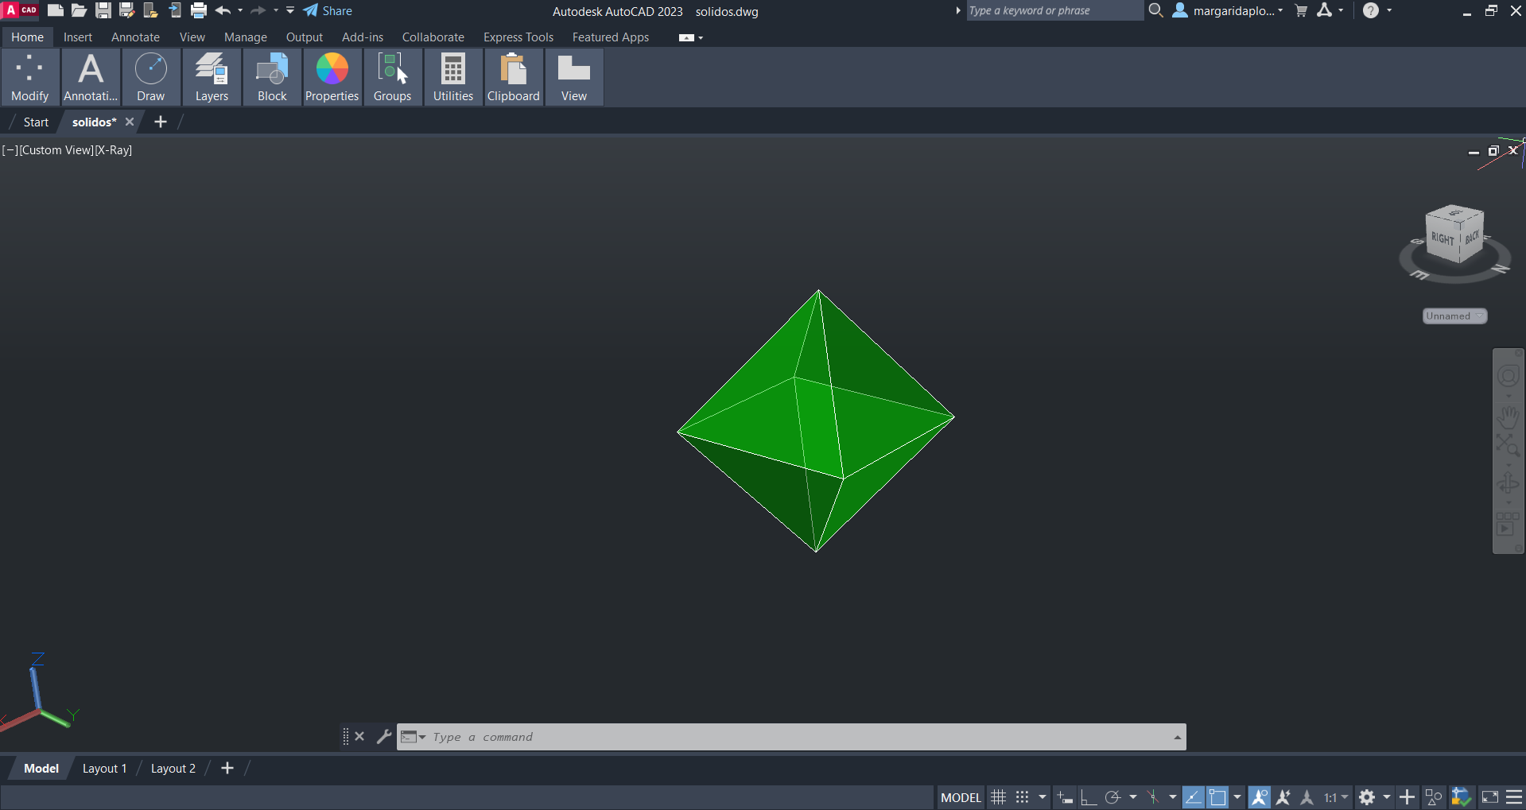Toggle drawing grid display in status bar

998,797
